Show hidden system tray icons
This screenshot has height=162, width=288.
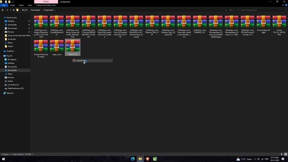pos(255,159)
